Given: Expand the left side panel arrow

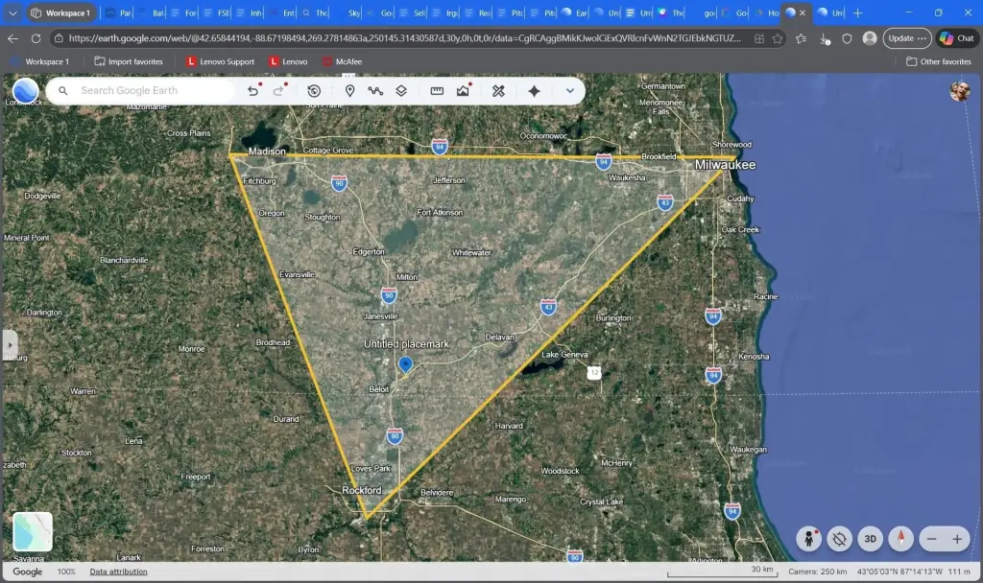Looking at the screenshot, I should click(11, 344).
